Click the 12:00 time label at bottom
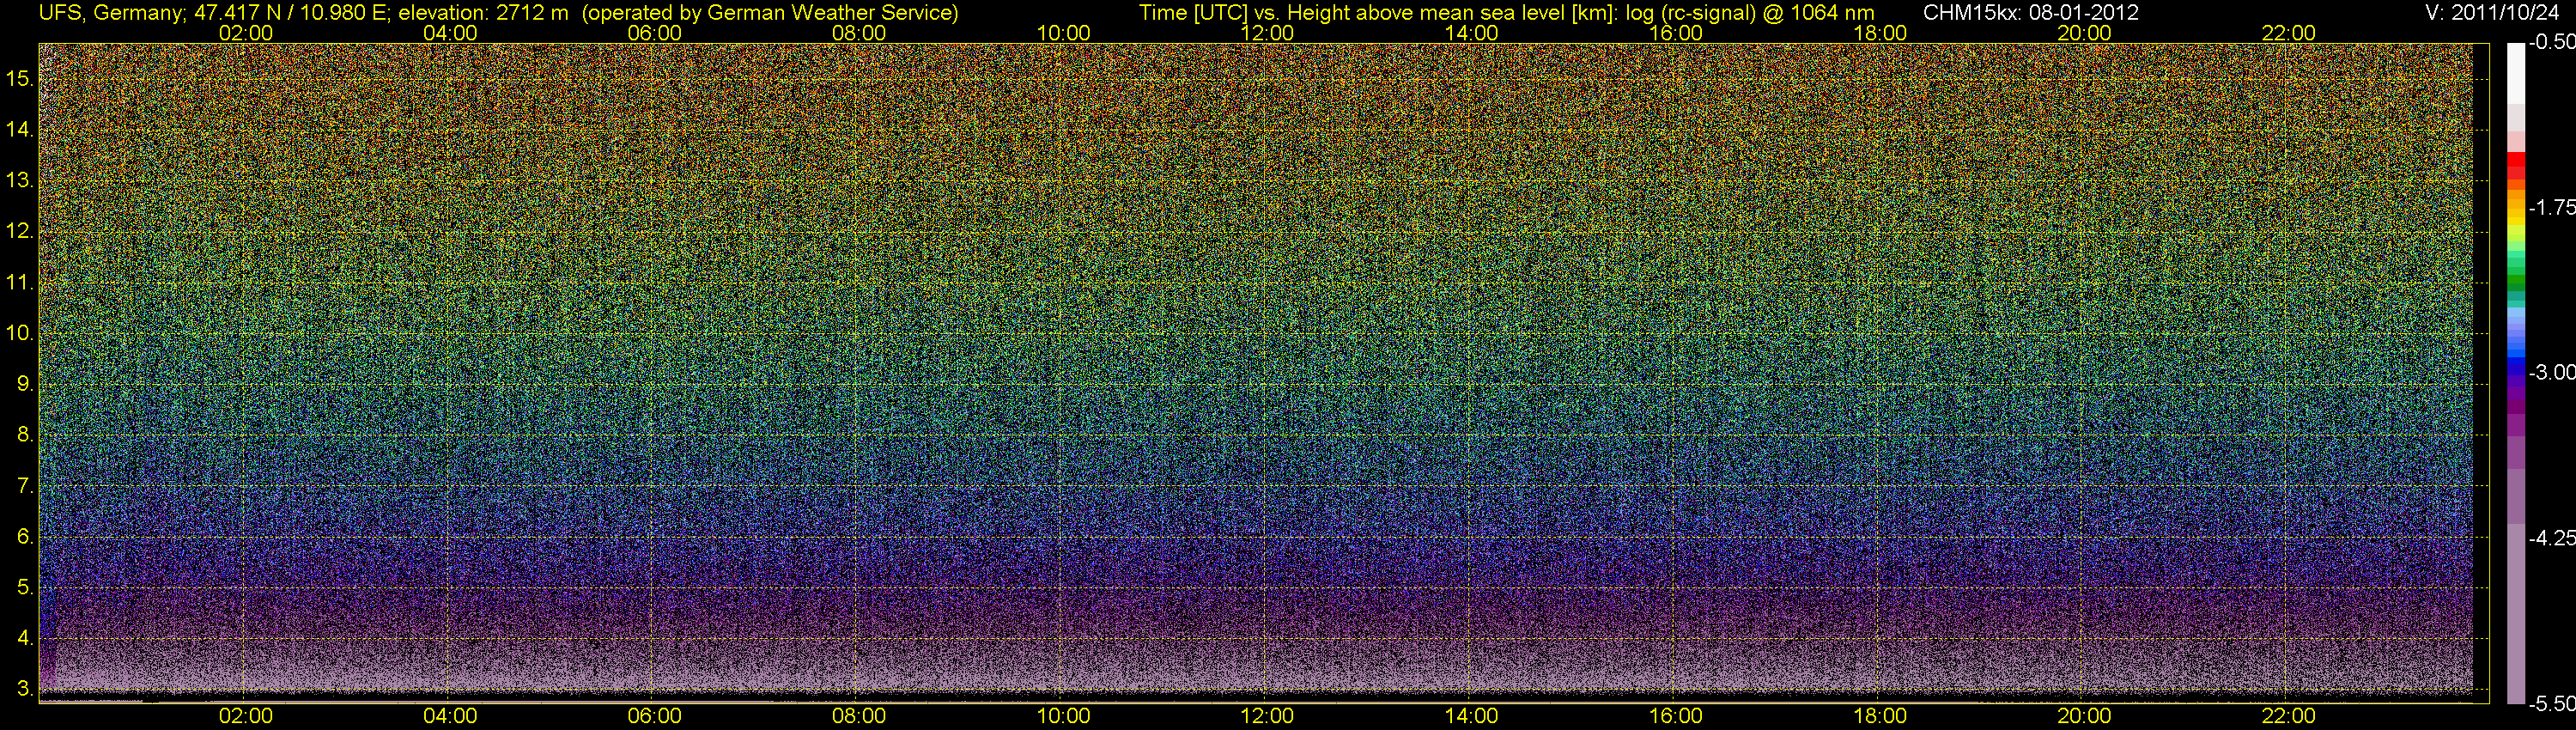 click(x=1267, y=716)
